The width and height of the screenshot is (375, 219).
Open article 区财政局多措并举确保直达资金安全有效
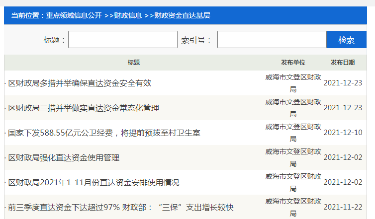click(x=80, y=83)
